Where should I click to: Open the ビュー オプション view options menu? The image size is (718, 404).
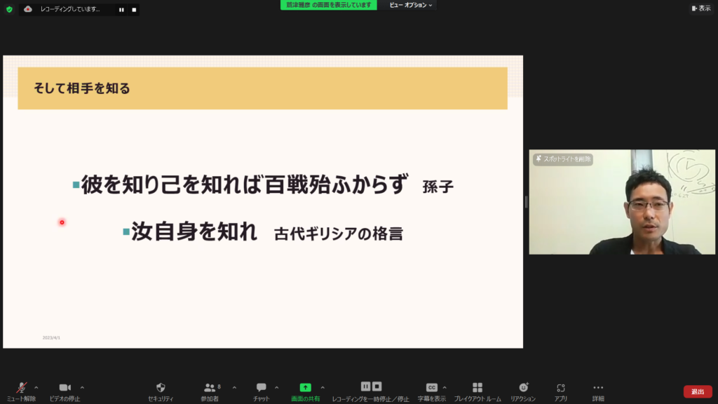411,5
